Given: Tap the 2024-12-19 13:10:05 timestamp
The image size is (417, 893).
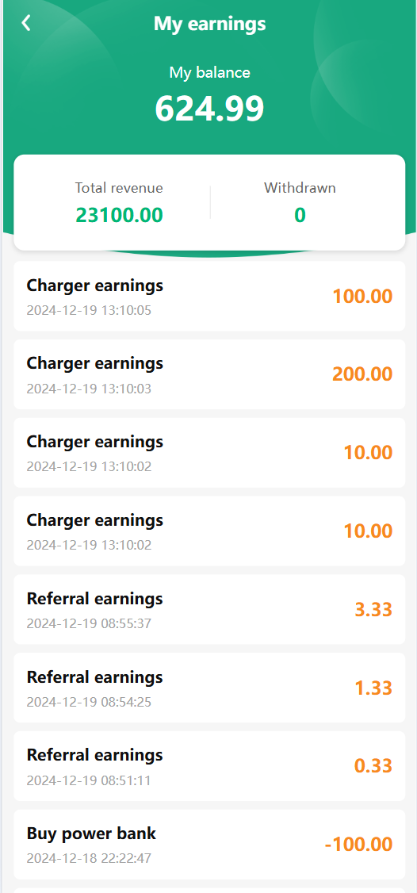Looking at the screenshot, I should tap(89, 310).
